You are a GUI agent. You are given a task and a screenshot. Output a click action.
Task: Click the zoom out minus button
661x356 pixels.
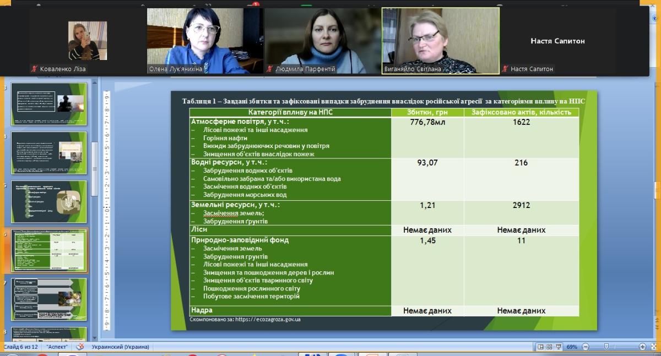tap(585, 347)
